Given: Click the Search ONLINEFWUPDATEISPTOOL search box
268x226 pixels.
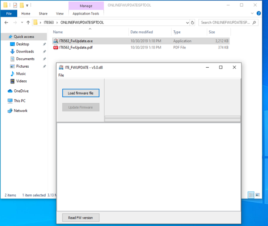Looking at the screenshot, I should point(228,22).
